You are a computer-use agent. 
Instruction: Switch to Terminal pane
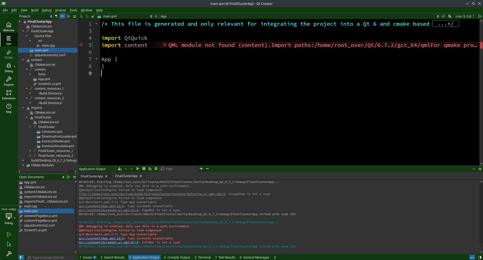pyautogui.click(x=203, y=257)
